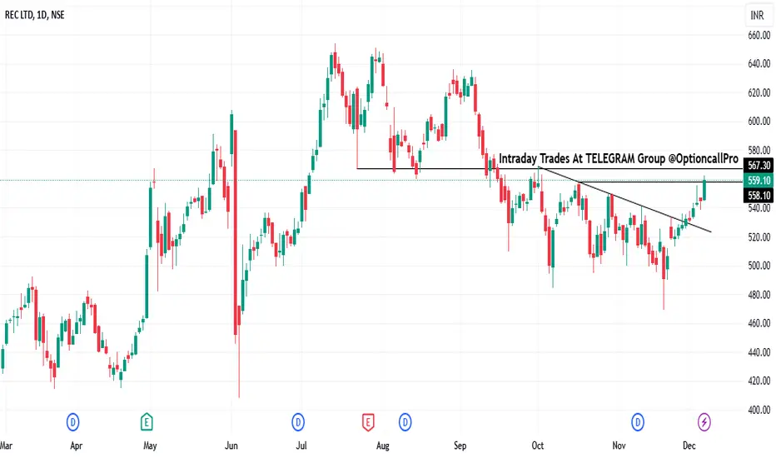This screenshot has height=458, width=776.
Task: Click the Sep label on time axis
Action: coord(460,446)
